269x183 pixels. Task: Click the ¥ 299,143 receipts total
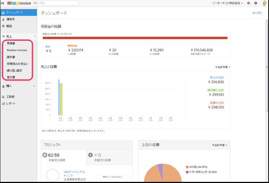216,94
